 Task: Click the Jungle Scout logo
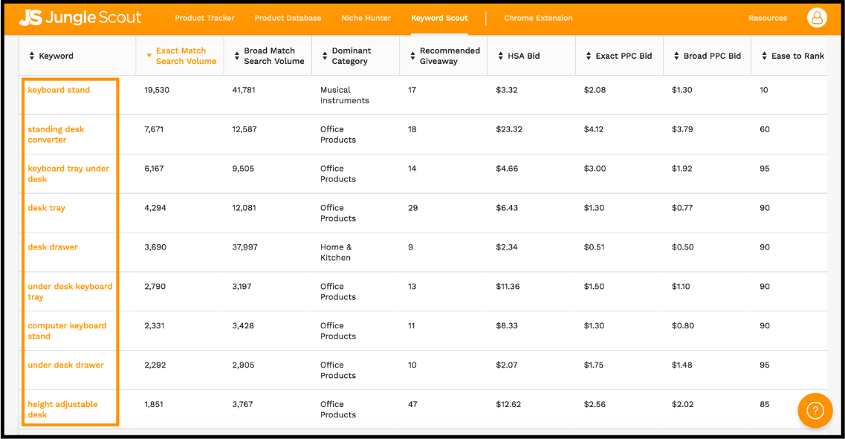[80, 18]
